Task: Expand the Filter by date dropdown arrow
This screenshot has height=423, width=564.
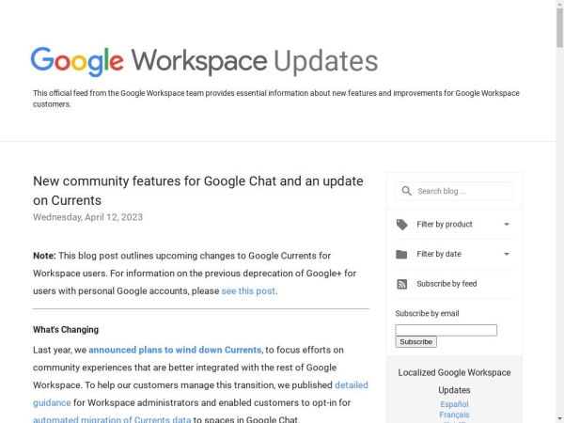Action: [507, 255]
